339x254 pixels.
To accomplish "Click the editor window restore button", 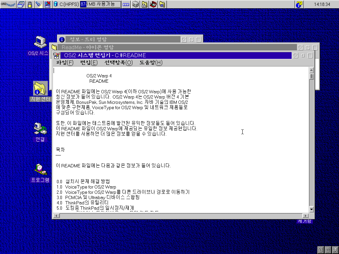I will [x=303, y=56].
